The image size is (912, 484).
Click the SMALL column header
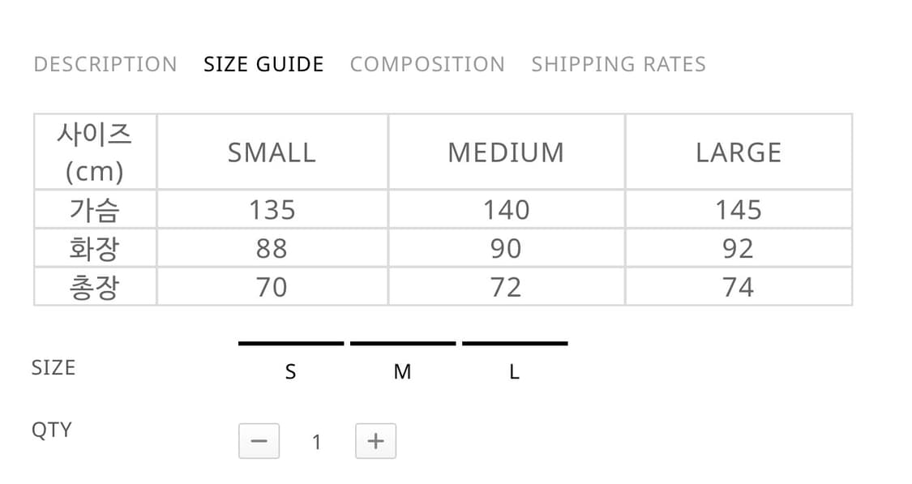click(x=272, y=152)
